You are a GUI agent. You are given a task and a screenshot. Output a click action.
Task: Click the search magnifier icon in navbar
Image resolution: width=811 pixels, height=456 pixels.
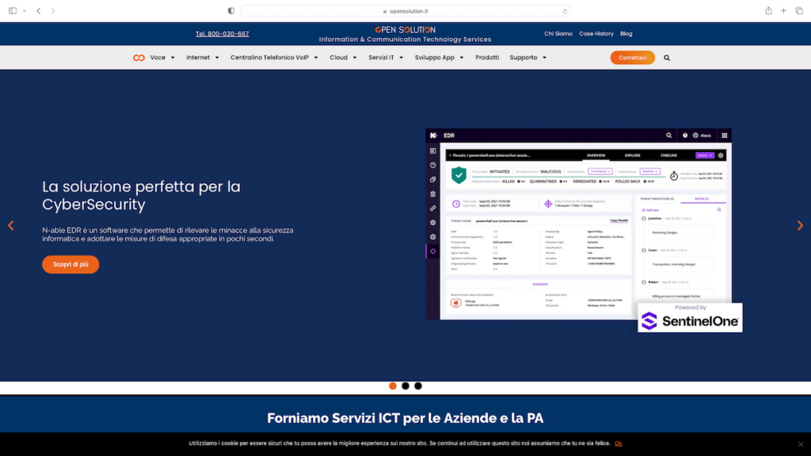click(667, 58)
